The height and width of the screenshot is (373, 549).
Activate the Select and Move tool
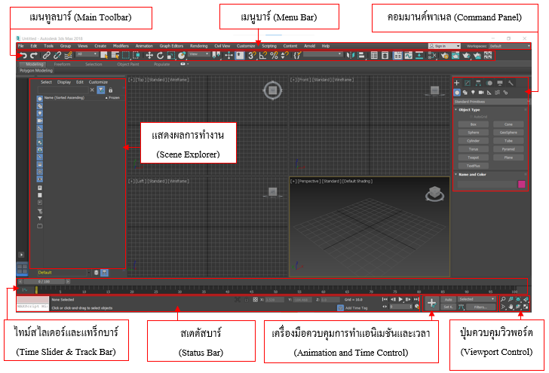[x=149, y=55]
